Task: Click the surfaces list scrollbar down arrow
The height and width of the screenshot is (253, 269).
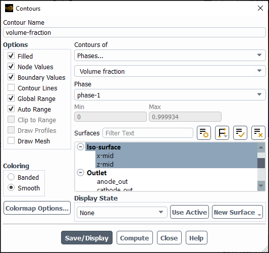Action: (261, 186)
